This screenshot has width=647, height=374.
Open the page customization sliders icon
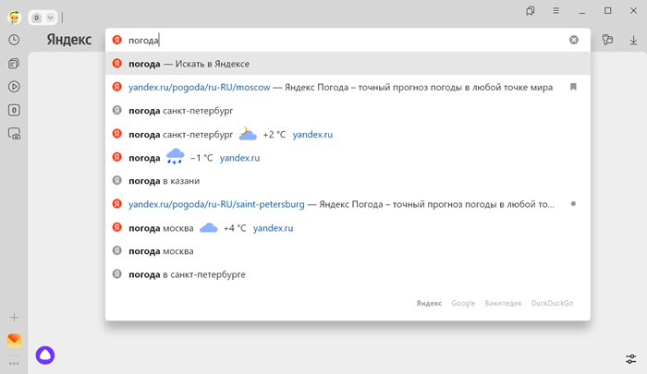point(630,358)
